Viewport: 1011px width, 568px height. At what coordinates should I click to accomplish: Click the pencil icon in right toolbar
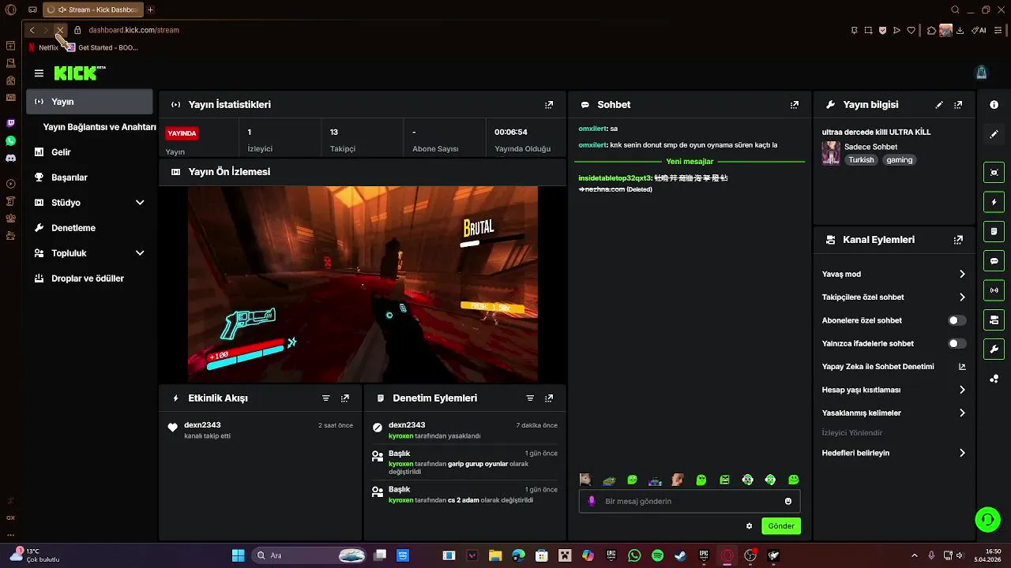[994, 134]
